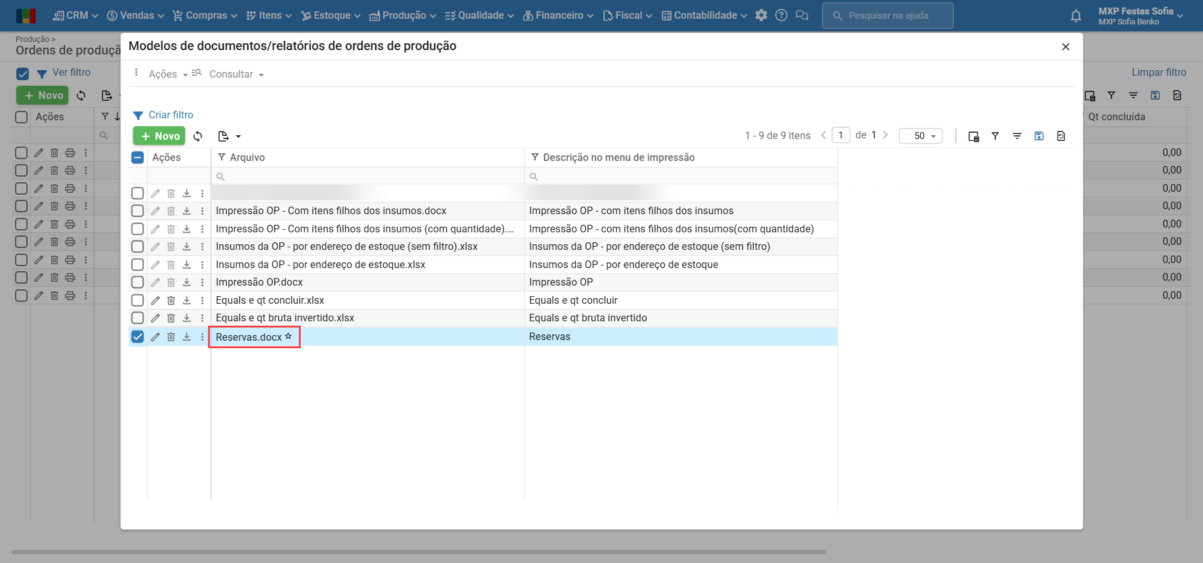
Task: Click the green Novo button in dialog
Action: pyautogui.click(x=159, y=136)
